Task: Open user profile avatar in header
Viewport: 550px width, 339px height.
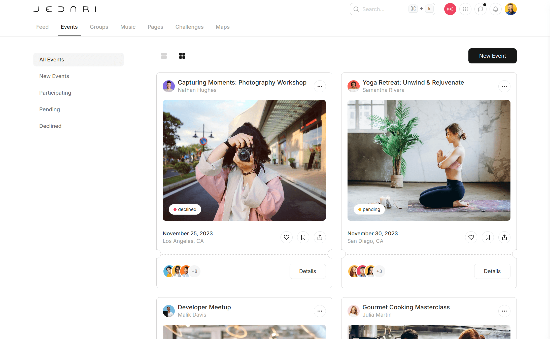Action: (x=510, y=9)
